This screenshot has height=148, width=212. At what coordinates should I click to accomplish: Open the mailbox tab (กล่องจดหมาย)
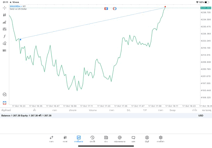pos(120,139)
